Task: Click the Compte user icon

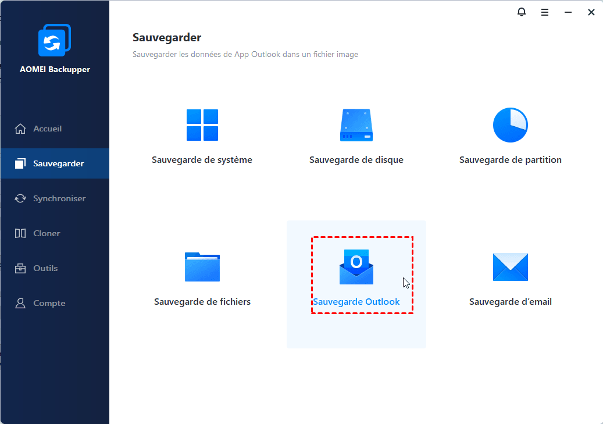Action: (20, 303)
